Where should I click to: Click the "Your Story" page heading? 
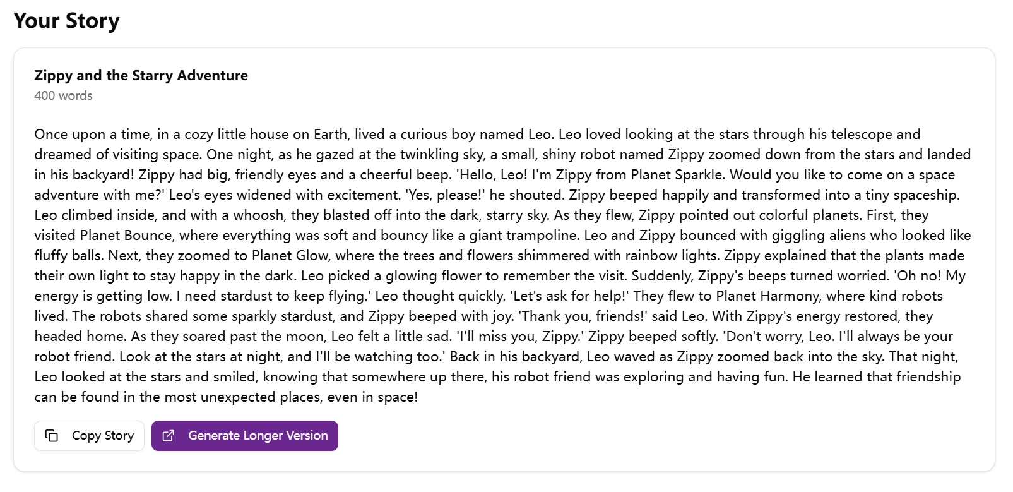click(67, 21)
